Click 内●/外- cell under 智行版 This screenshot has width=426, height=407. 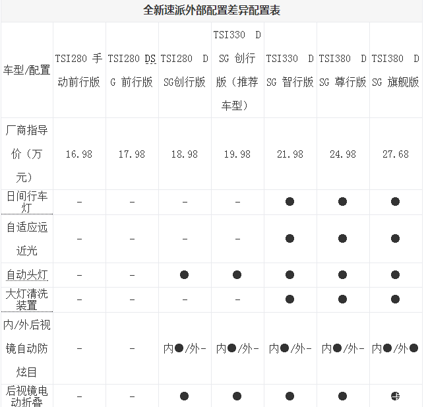[290, 348]
